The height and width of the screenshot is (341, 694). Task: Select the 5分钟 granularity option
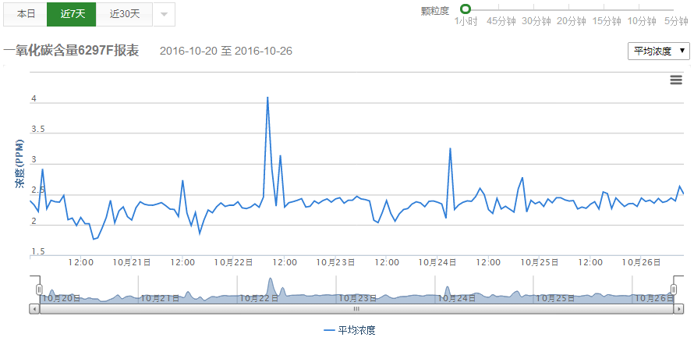click(x=675, y=21)
